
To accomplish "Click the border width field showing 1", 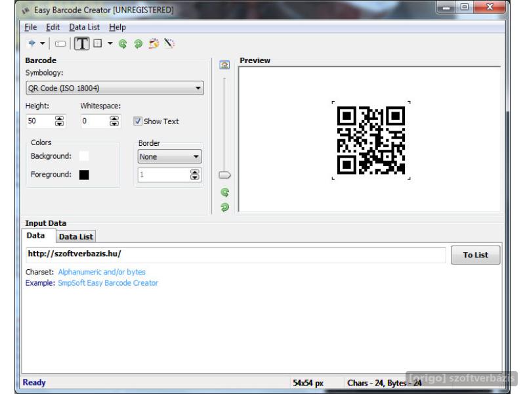I will pyautogui.click(x=163, y=175).
